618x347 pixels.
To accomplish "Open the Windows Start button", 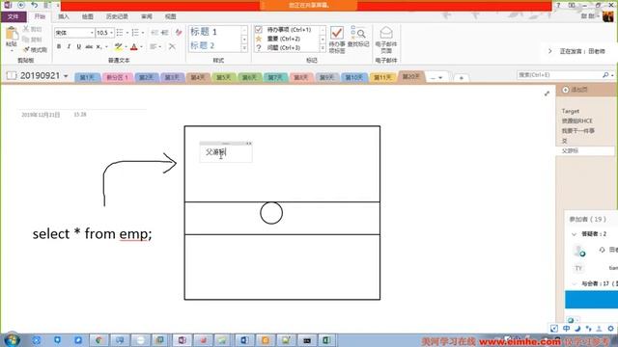I will coord(12,340).
